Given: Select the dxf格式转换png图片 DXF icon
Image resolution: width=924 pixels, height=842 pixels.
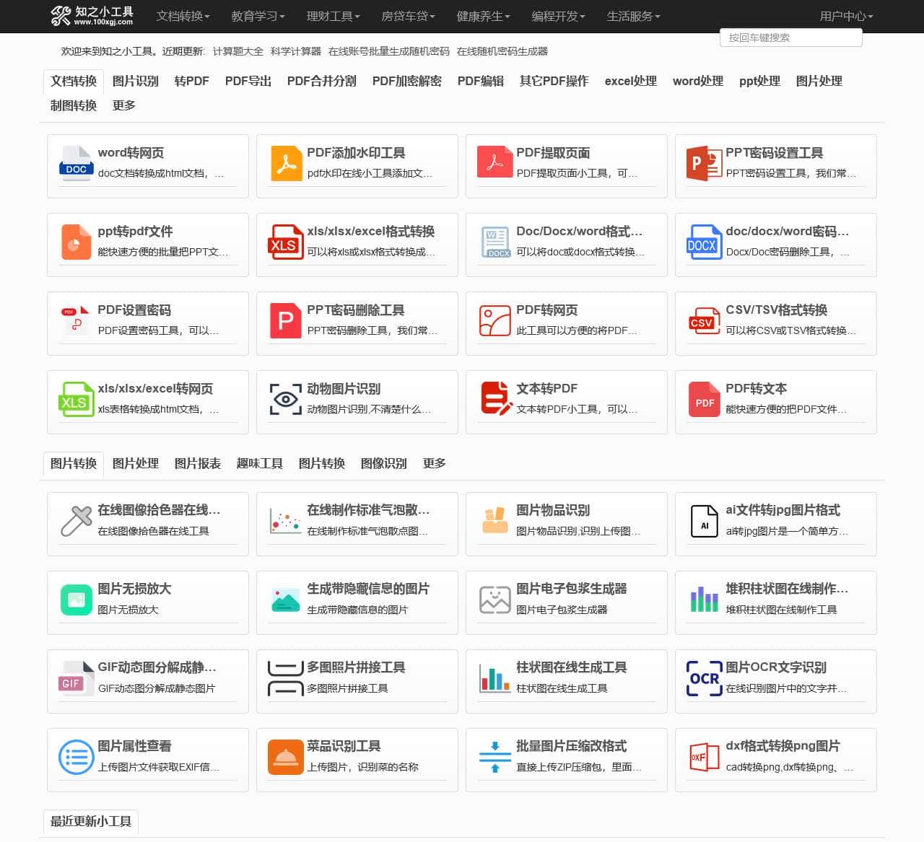Looking at the screenshot, I should point(703,757).
